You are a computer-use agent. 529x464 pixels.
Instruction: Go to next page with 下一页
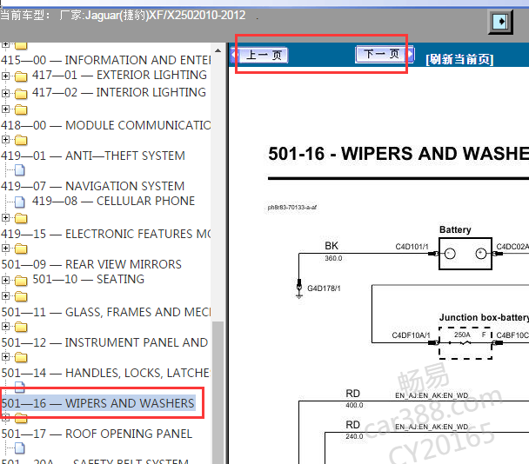coord(385,54)
